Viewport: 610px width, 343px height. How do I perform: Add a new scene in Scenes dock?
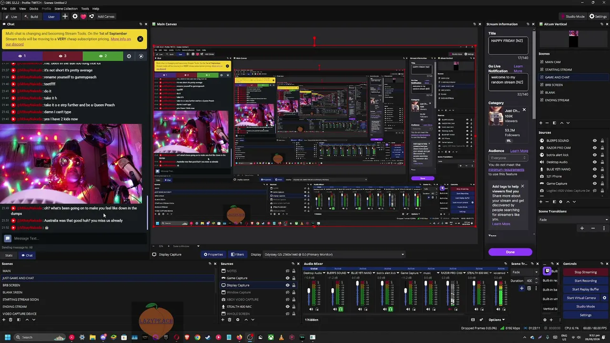3,320
